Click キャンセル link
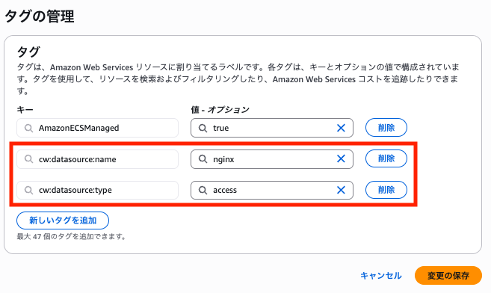The width and height of the screenshot is (491, 293). tap(381, 276)
